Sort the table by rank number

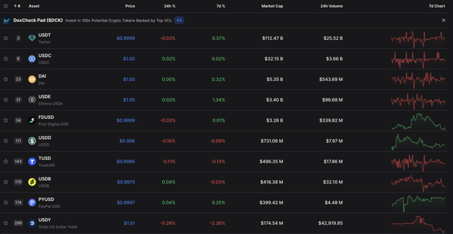point(17,6)
